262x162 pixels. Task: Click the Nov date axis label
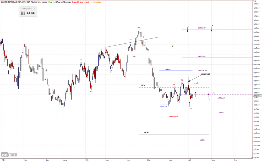(x=25, y=160)
